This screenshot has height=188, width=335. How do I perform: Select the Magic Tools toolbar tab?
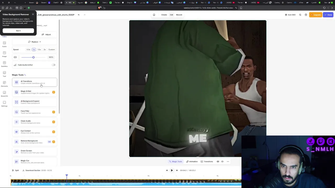point(175,162)
